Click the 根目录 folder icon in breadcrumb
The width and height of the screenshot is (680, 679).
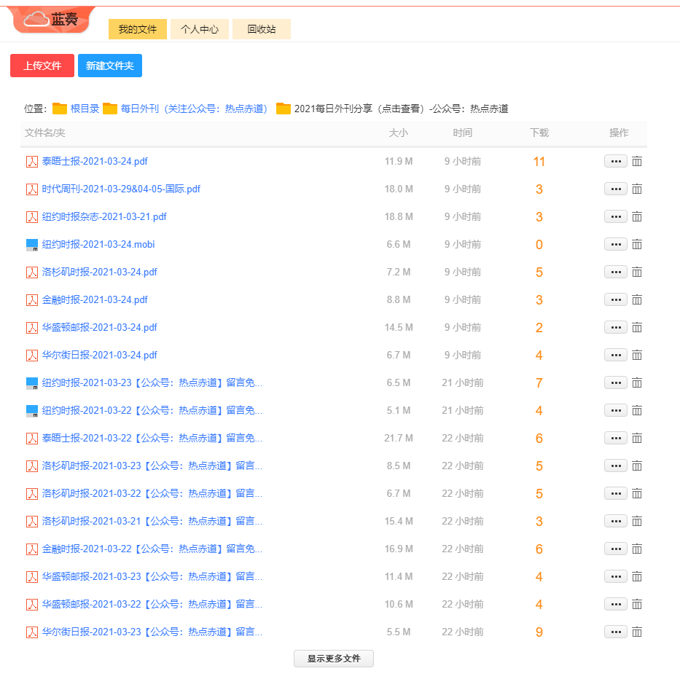pos(60,109)
